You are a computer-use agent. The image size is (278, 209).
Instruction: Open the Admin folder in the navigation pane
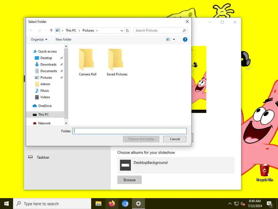[45, 84]
